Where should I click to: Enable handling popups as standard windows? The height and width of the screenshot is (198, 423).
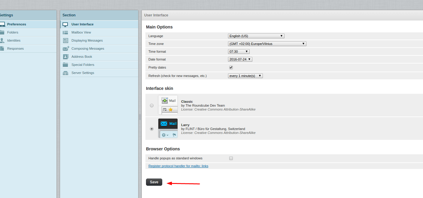pos(231,158)
